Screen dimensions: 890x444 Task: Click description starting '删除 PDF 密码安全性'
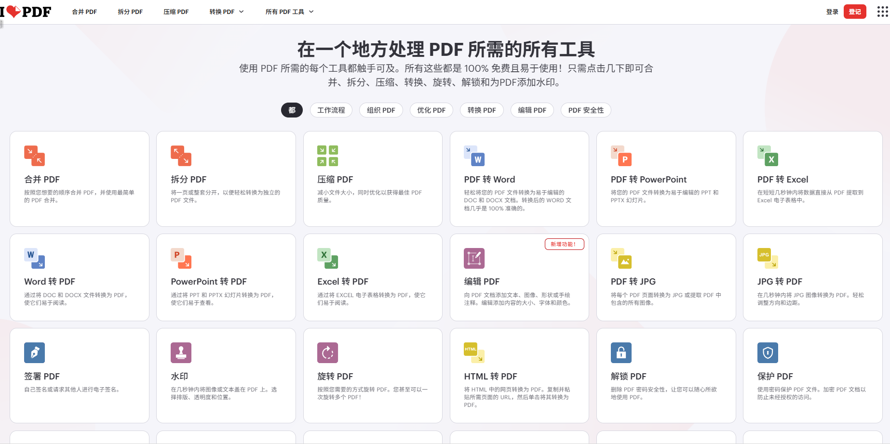[664, 393]
